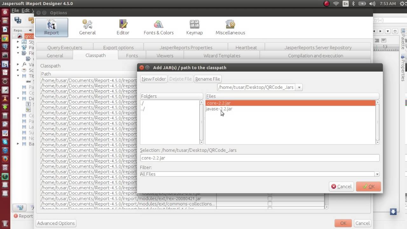Switch to the Wizard Templates tab
Screen dimensions: 407x229
point(222,55)
